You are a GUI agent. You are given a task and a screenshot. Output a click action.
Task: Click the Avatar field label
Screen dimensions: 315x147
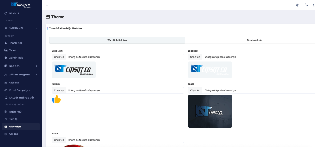click(x=55, y=133)
